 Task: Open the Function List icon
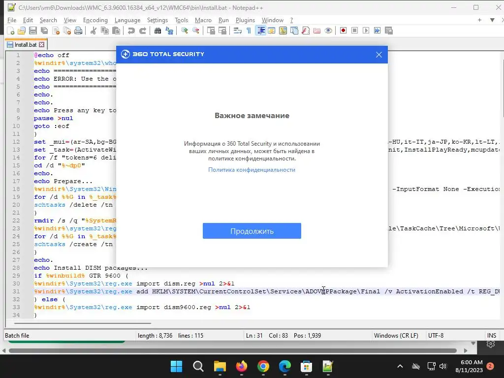pyautogui.click(x=306, y=31)
